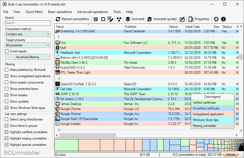244x158 pixels.
Task: Open the Quick filters menu
Action: pos(34,12)
